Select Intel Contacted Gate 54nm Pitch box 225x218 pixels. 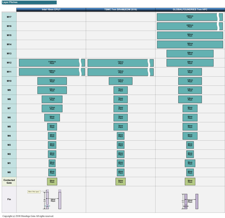pyautogui.click(x=52, y=181)
